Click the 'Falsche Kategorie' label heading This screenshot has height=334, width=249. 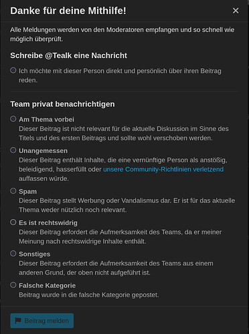tap(48, 285)
